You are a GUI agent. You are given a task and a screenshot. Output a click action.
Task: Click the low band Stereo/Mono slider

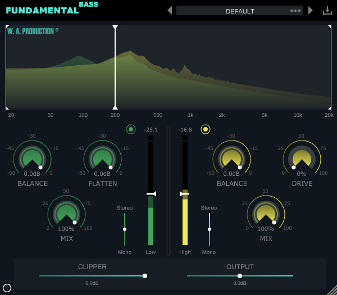[125, 229]
